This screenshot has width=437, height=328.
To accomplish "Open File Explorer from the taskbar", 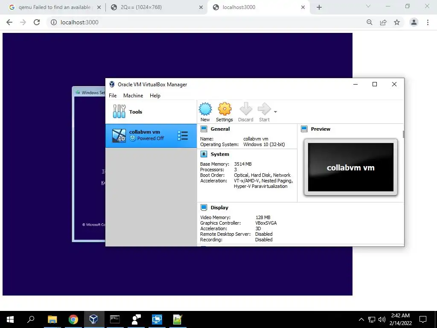I will coord(52,319).
